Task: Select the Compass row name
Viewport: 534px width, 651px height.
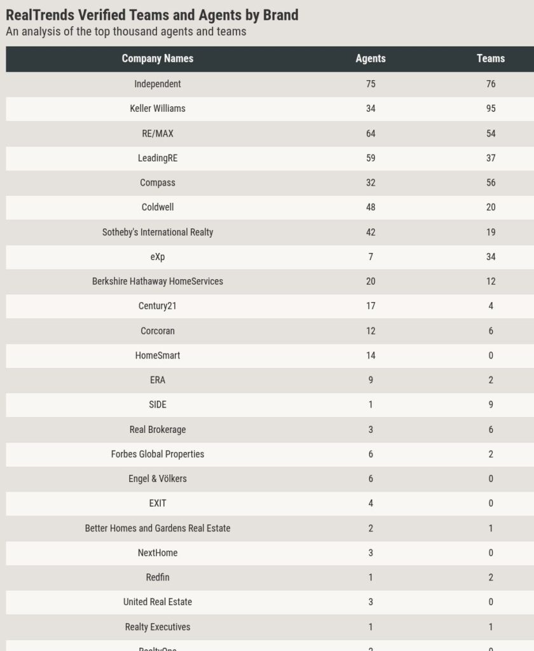Action: tap(158, 182)
